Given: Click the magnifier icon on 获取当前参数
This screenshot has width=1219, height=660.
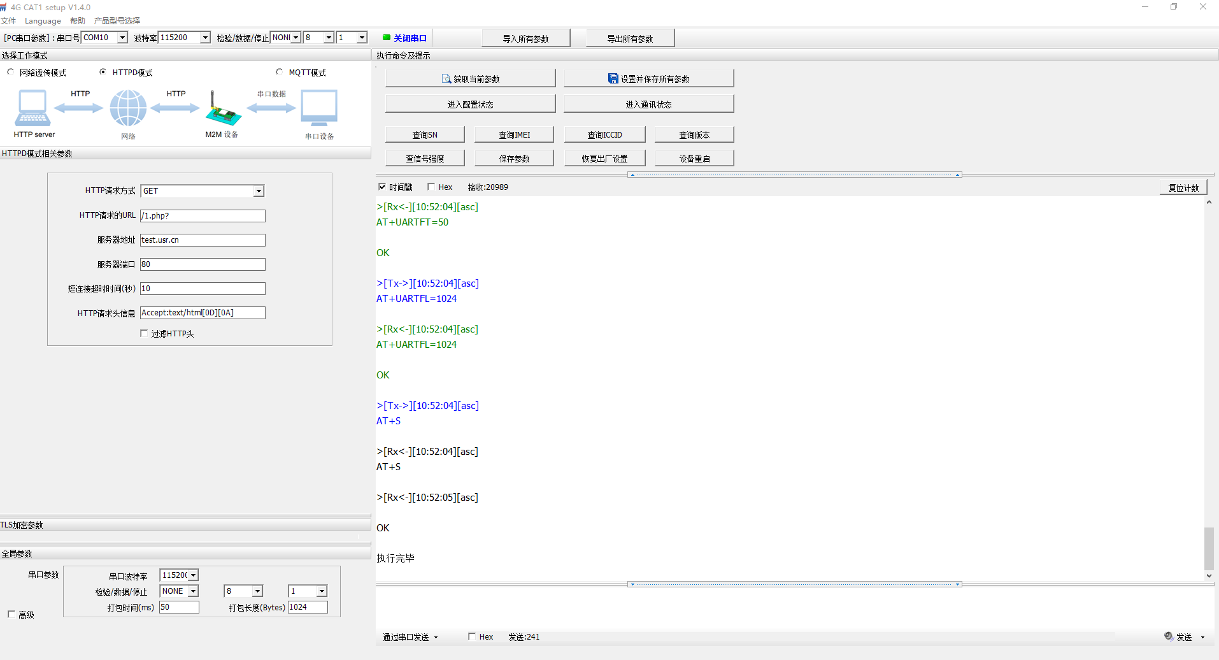Looking at the screenshot, I should [x=446, y=79].
